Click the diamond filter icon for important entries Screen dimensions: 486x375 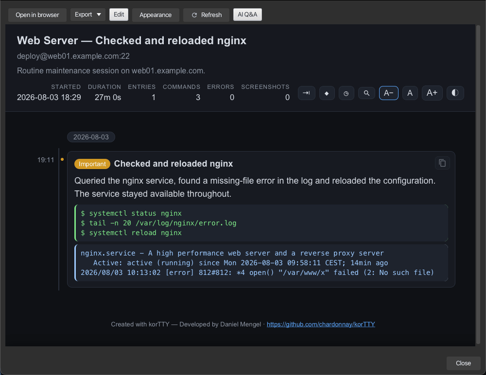[x=327, y=93]
